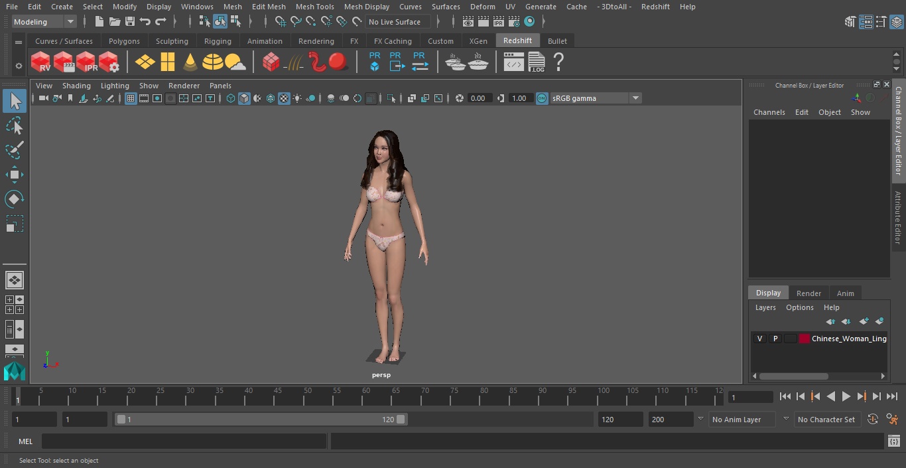906x468 pixels.
Task: Click Chinese_Woman_Ling layer color swatch
Action: coord(805,339)
